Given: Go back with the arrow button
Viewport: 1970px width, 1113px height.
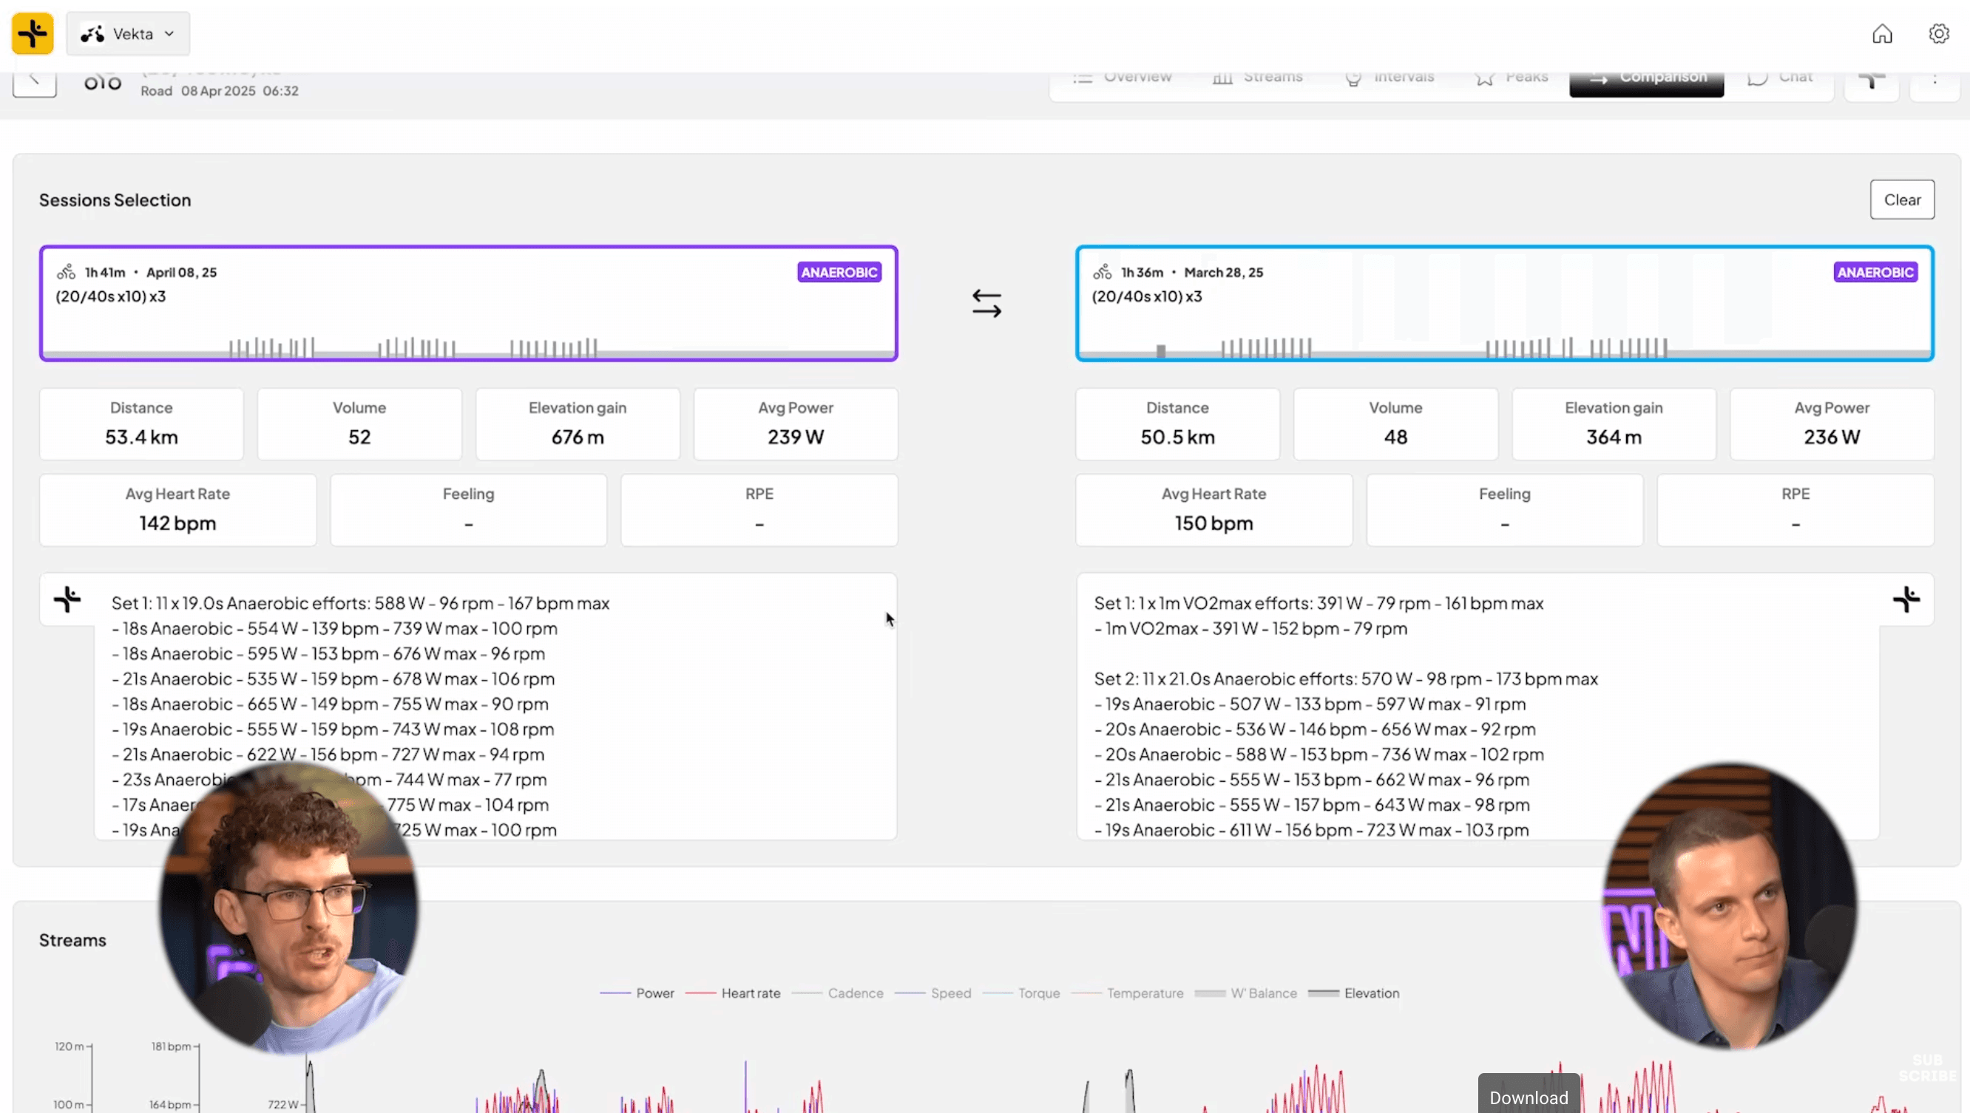Looking at the screenshot, I should pos(35,81).
